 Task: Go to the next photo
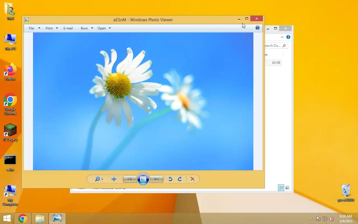(x=157, y=179)
